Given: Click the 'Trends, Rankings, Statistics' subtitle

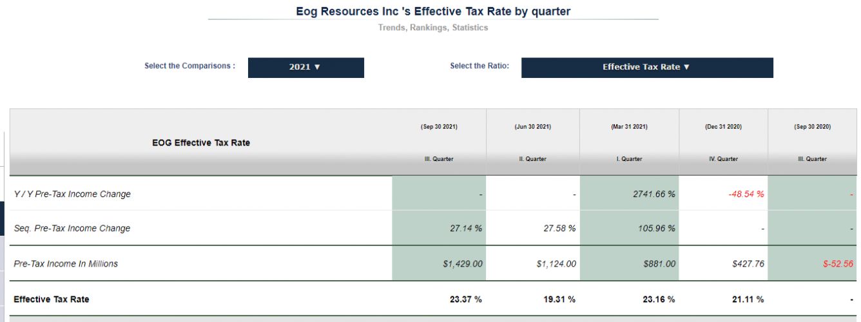Looking at the screenshot, I should pyautogui.click(x=433, y=28).
